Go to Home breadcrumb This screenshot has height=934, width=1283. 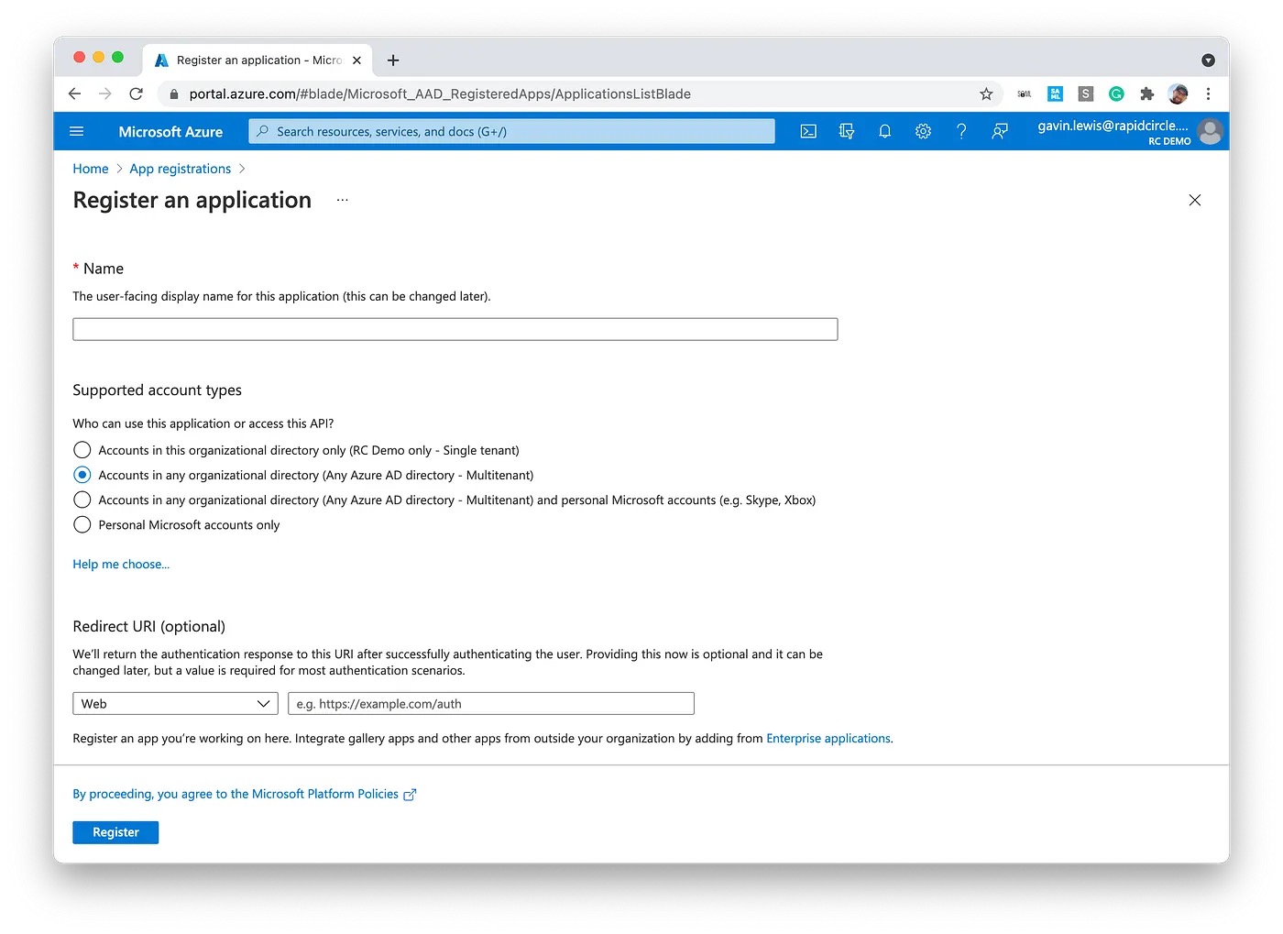coord(91,169)
